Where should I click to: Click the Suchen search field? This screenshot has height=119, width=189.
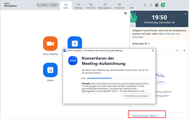pos(47,5)
